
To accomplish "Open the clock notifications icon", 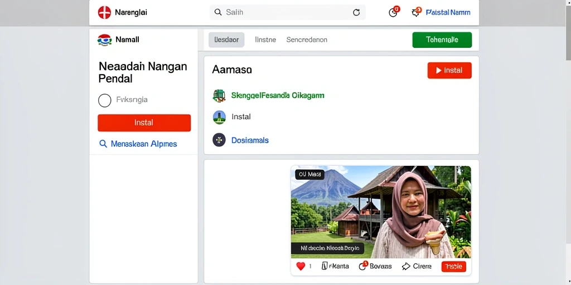I will tap(393, 12).
